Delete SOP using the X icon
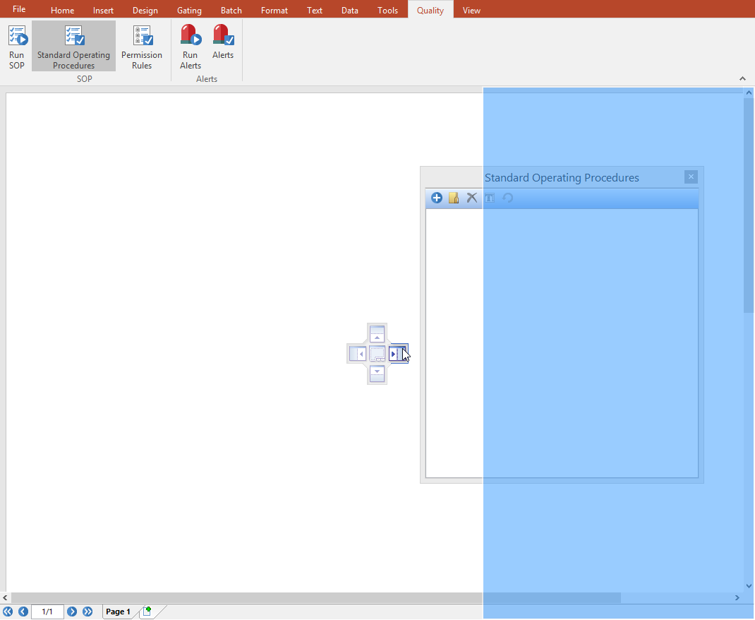The width and height of the screenshot is (755, 620). [x=472, y=198]
